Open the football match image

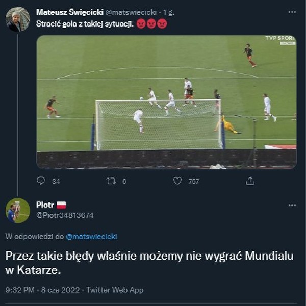tap(166, 102)
